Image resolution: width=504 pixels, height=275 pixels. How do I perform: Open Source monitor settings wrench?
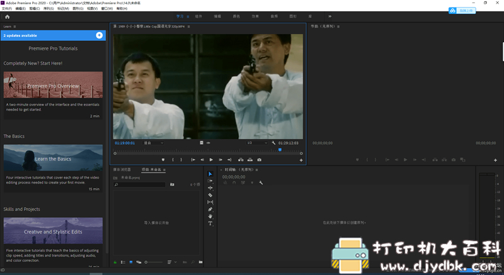pos(273,143)
